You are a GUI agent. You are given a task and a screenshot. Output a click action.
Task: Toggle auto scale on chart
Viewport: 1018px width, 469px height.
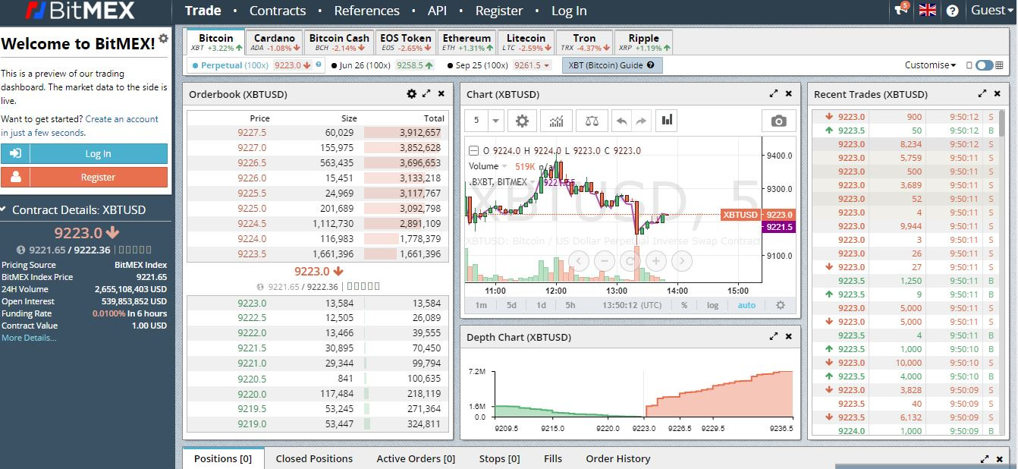click(746, 305)
